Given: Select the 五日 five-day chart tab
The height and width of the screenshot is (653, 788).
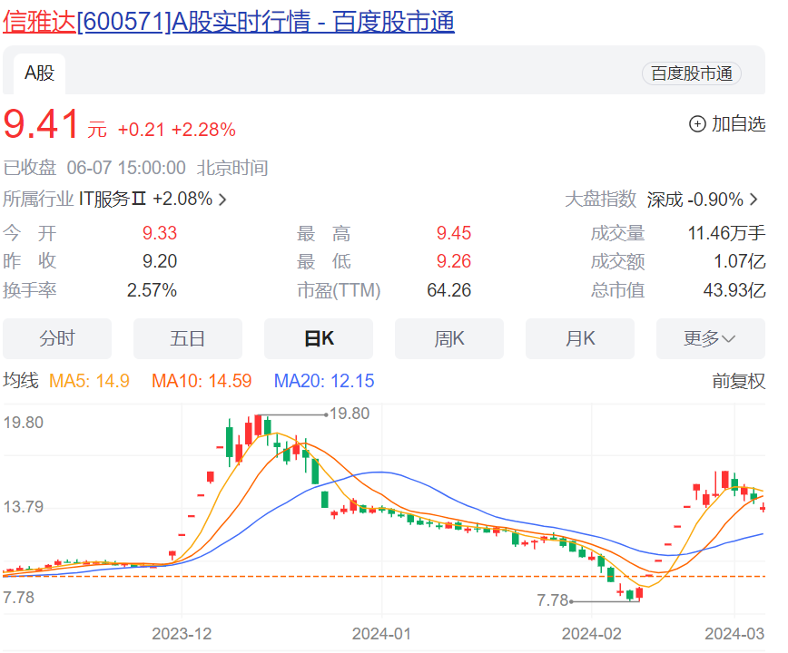Looking at the screenshot, I should pyautogui.click(x=188, y=337).
